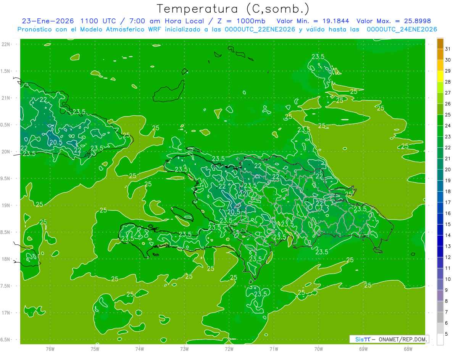The height and width of the screenshot is (354, 458).
Task: Click the 25 label on the color scale
Action: [448, 115]
